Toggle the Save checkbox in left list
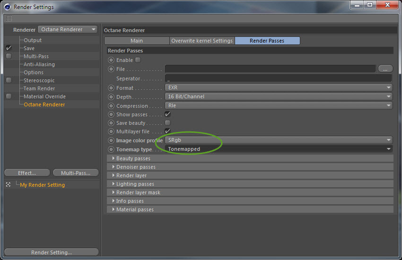The image size is (402, 260). coord(9,48)
